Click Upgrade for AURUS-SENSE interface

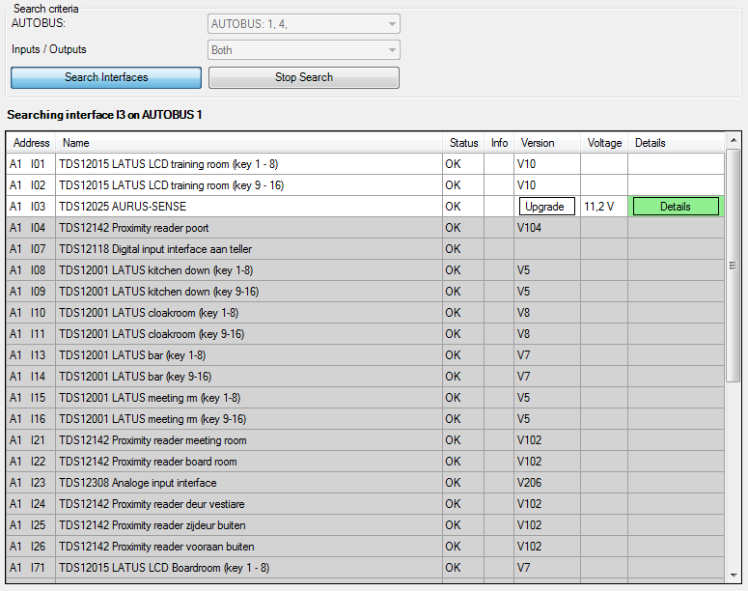tap(547, 207)
